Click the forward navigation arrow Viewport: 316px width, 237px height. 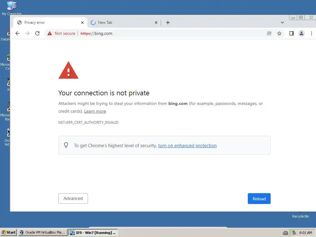27,33
